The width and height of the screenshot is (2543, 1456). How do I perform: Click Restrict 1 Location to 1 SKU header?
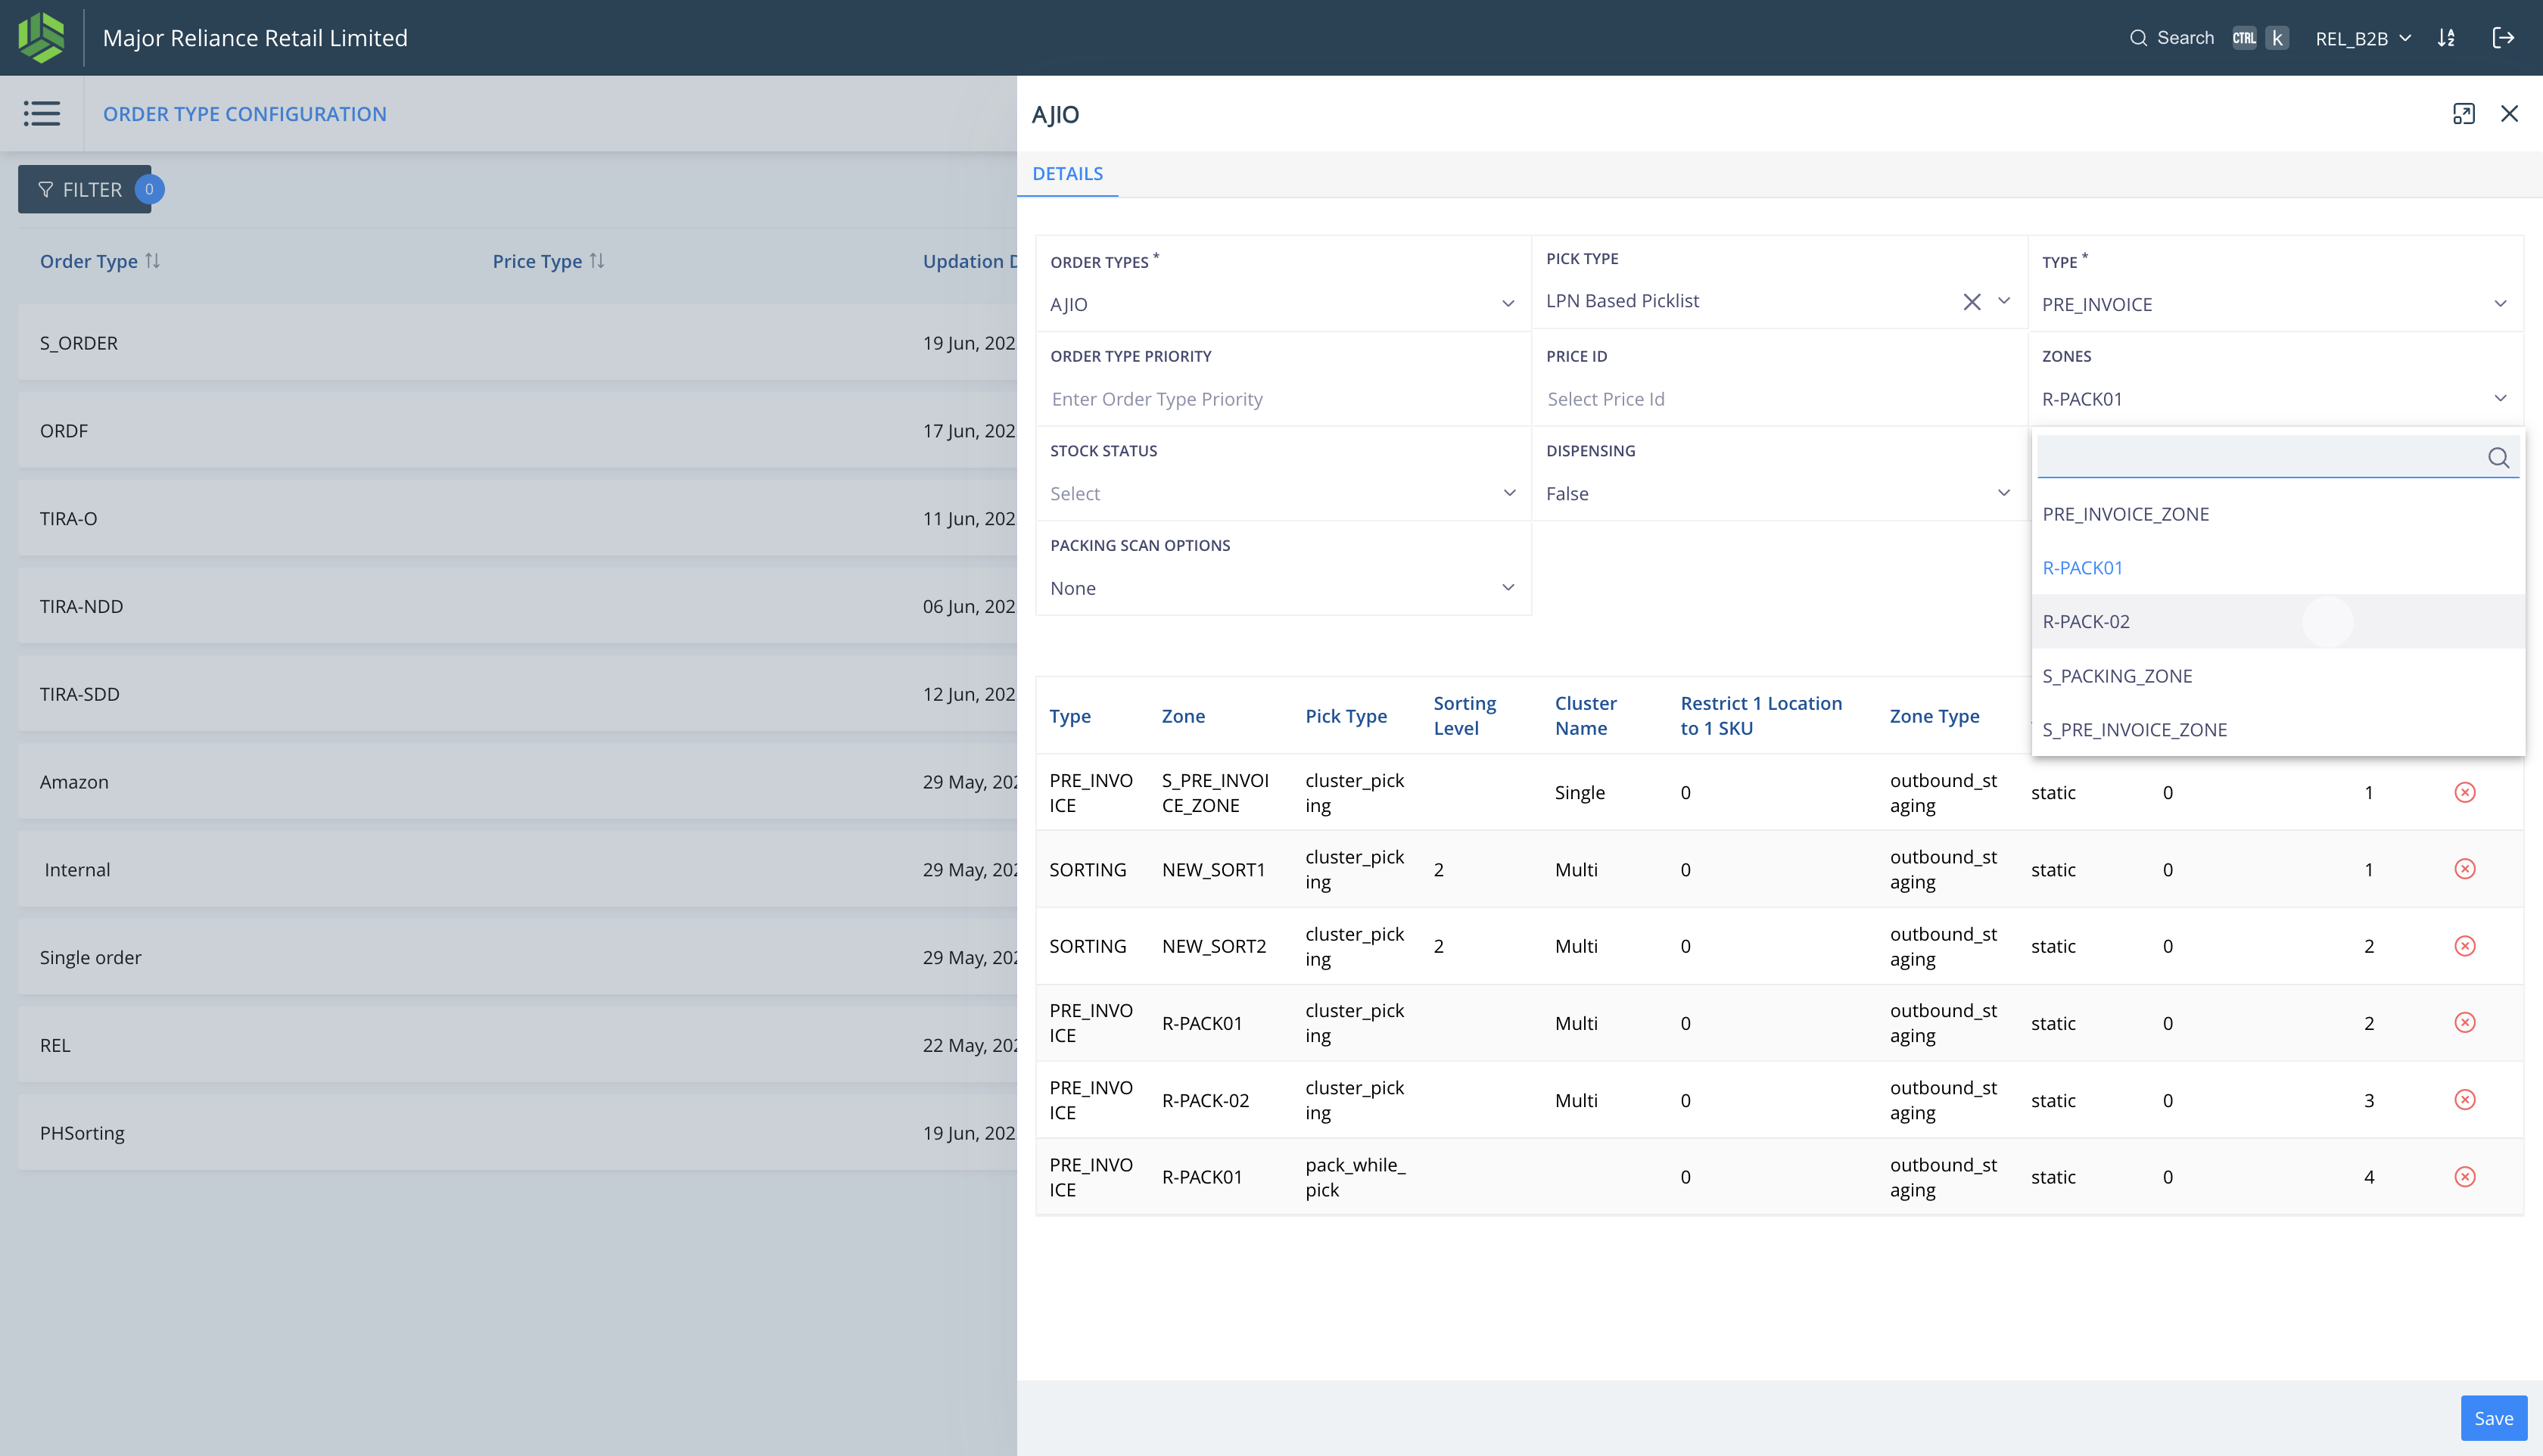(1761, 716)
